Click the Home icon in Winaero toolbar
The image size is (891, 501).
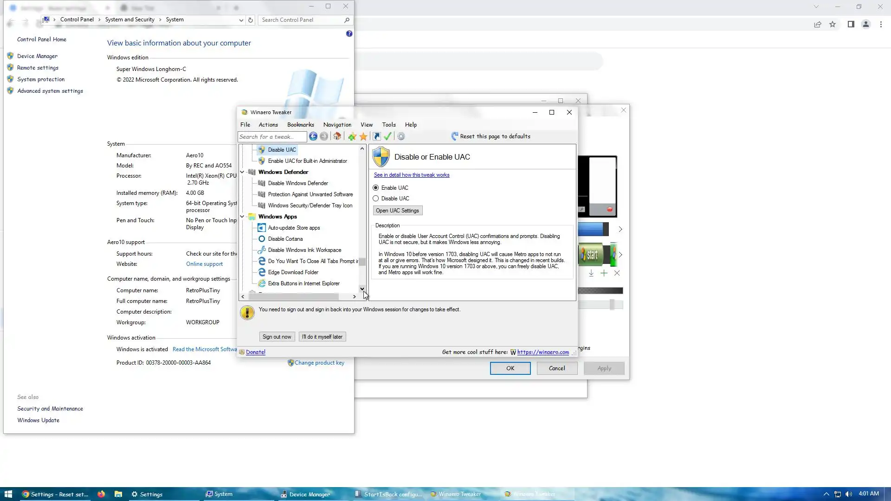click(x=337, y=136)
